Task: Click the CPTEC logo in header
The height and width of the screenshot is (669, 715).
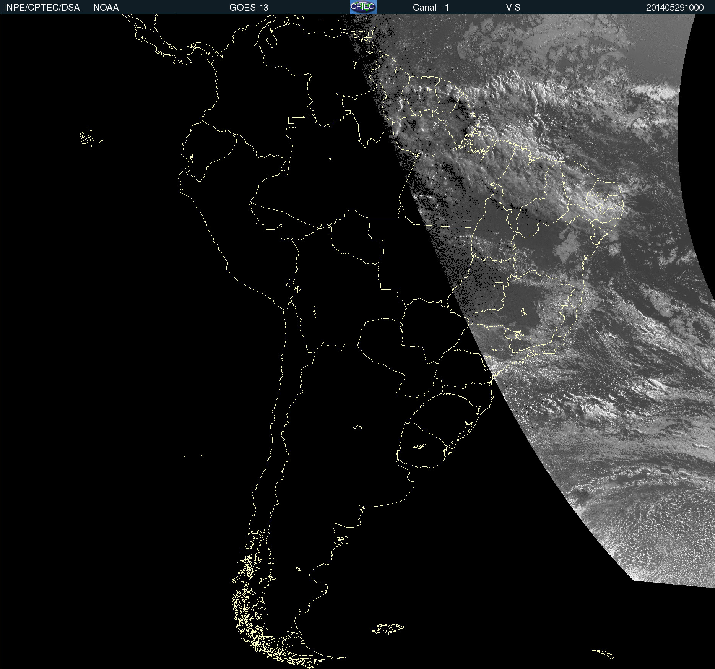Action: [x=363, y=7]
